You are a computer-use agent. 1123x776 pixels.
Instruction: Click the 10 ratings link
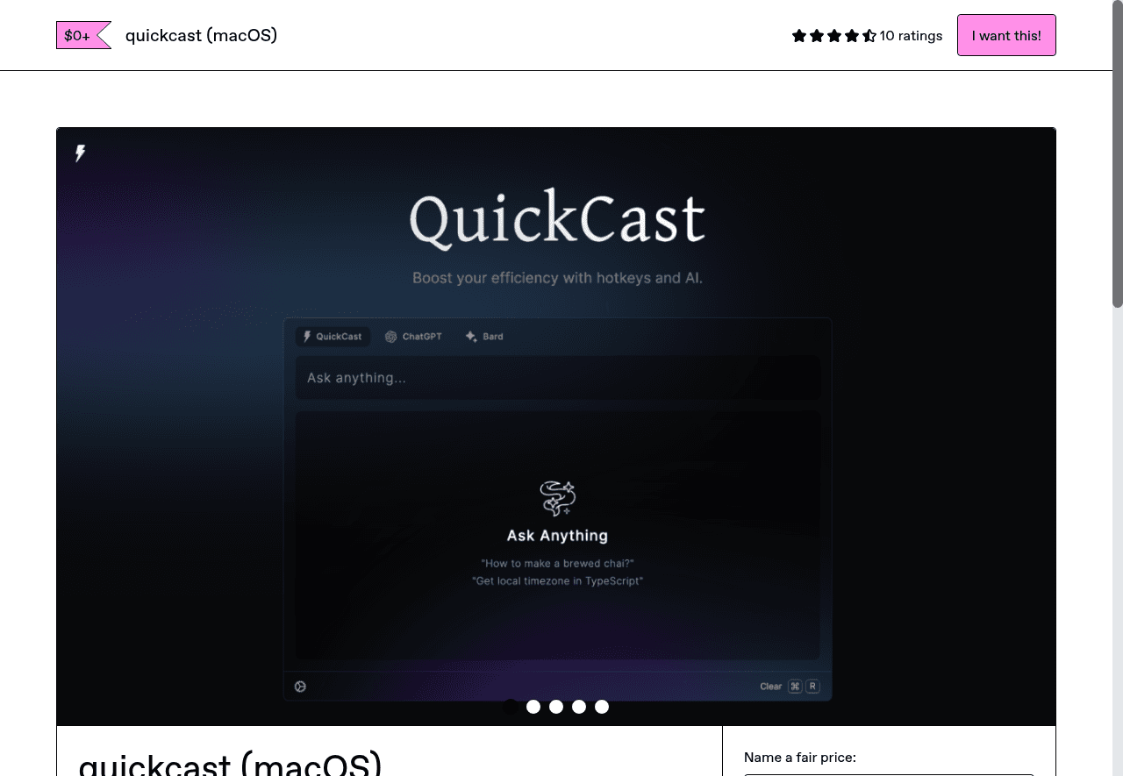point(911,36)
